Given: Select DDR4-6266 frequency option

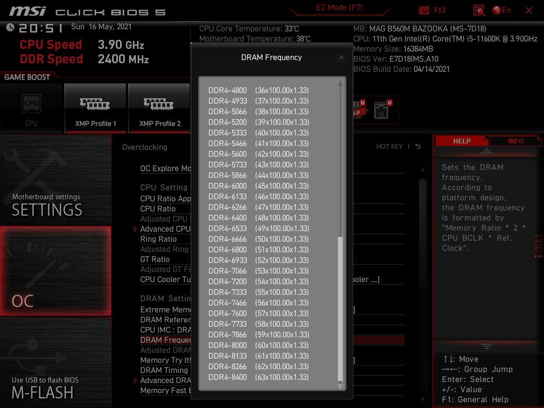Looking at the screenshot, I should [x=259, y=207].
